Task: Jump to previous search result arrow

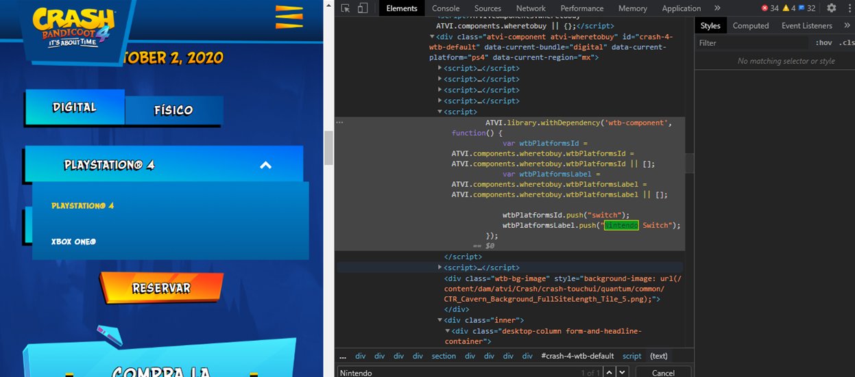Action: tap(607, 372)
